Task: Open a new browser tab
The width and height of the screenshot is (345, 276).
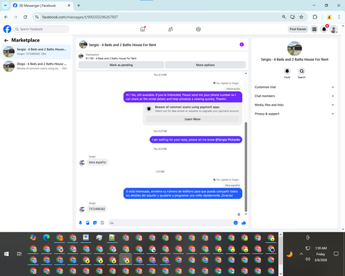Action: pos(79,6)
